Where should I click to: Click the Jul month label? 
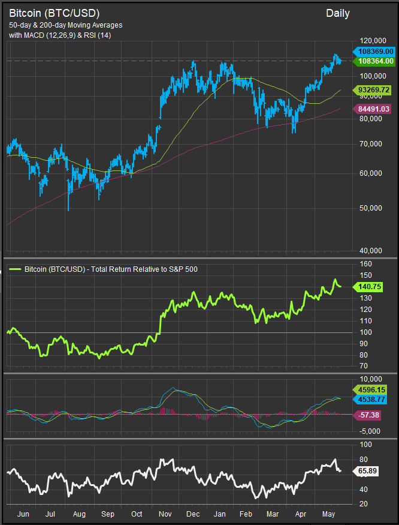coord(50,514)
